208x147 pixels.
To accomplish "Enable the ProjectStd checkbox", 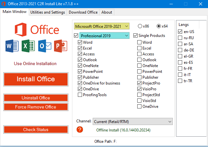I will pyautogui.click(x=139, y=95).
